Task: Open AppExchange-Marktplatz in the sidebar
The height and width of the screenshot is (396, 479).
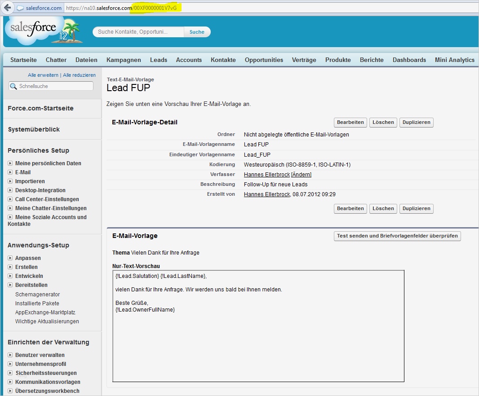Action: [45, 312]
